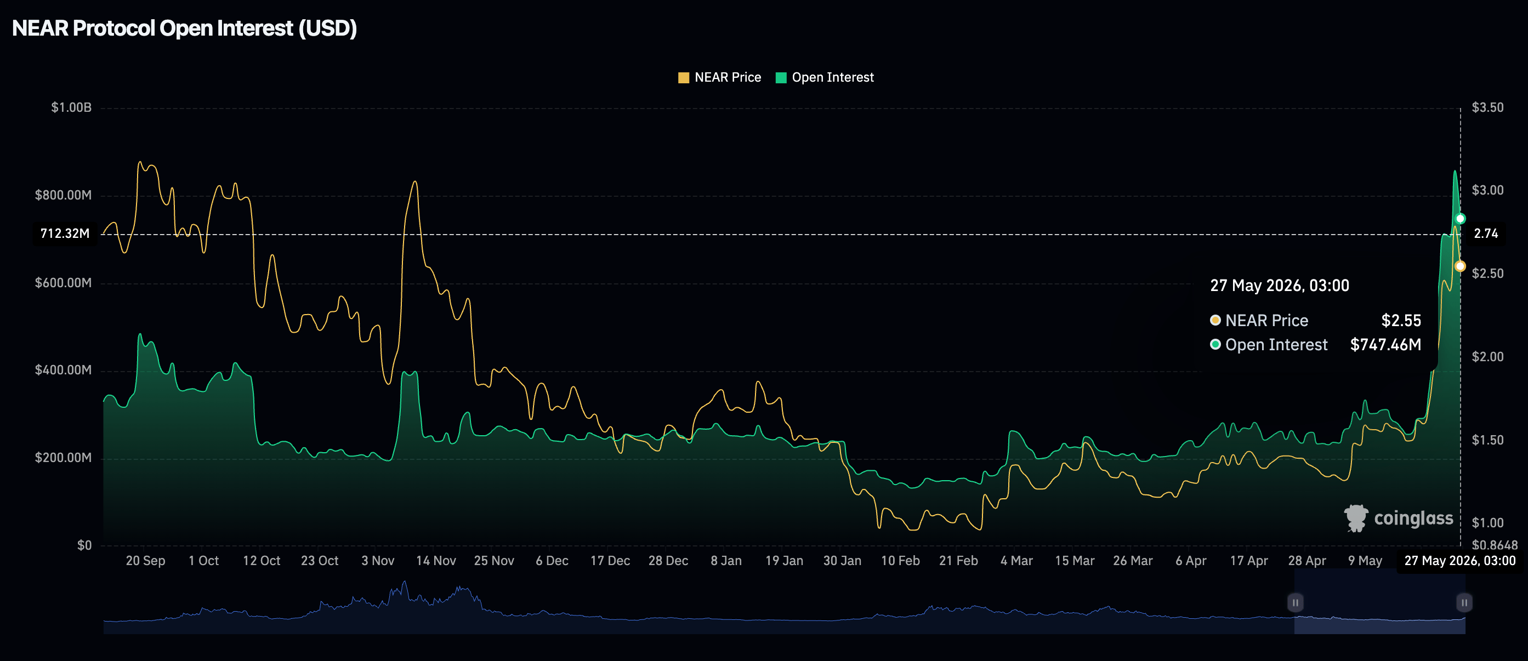The width and height of the screenshot is (1528, 661).
Task: Click the tooltip's 'Open Interest' row label
Action: click(x=1276, y=345)
